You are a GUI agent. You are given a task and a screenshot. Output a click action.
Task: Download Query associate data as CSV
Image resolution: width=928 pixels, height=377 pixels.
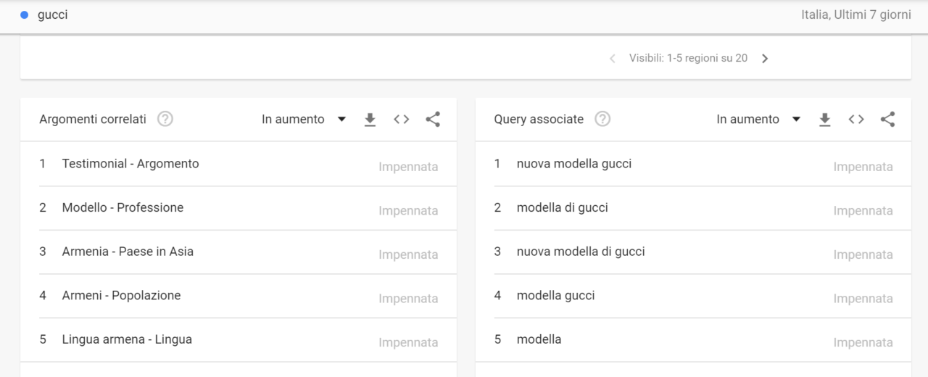[x=824, y=120]
